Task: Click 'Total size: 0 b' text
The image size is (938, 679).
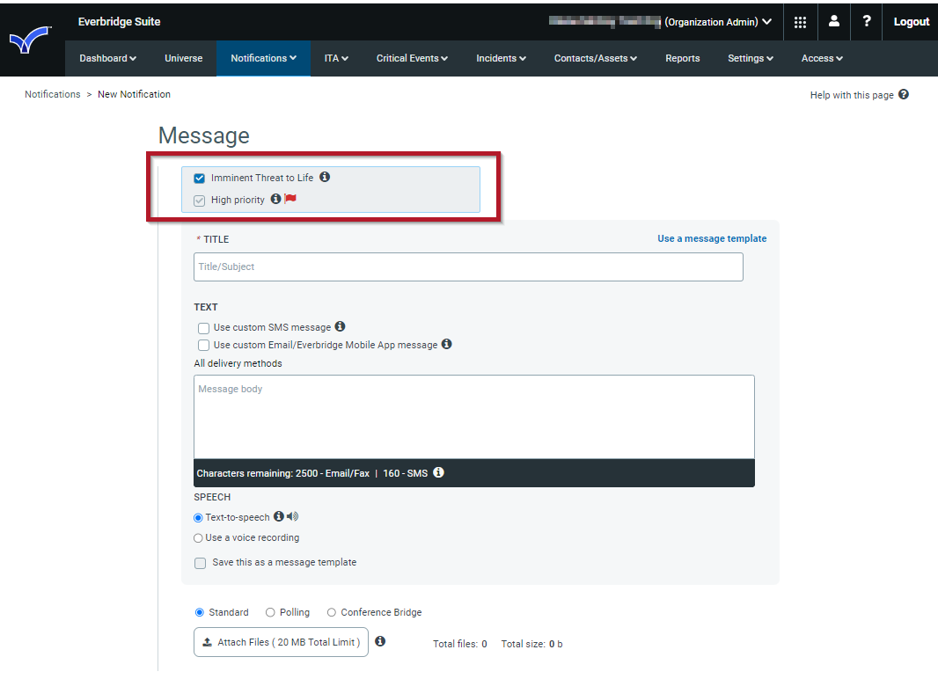Action: (531, 644)
